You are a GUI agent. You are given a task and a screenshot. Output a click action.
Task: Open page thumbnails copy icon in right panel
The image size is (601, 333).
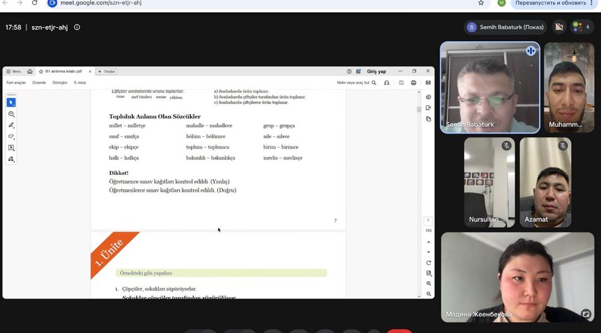tap(428, 119)
